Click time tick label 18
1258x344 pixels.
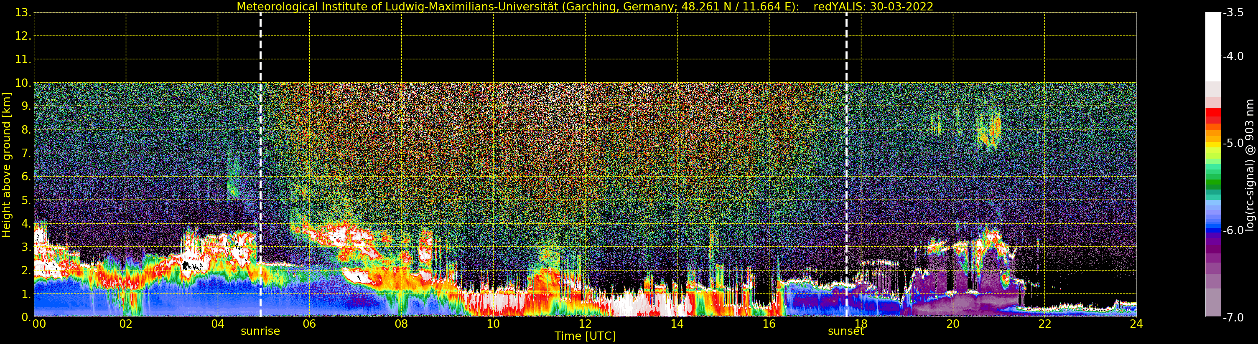(861, 324)
